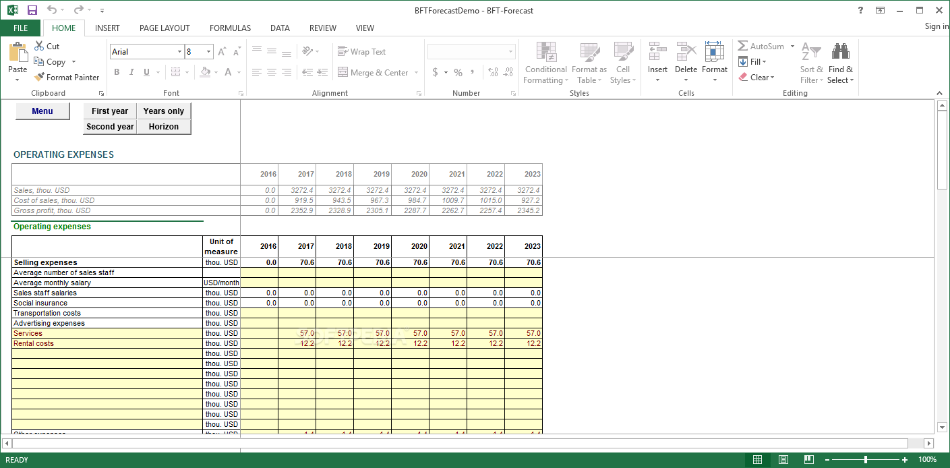Switch to the REVIEW tab
Screen dimensions: 950x468
(323, 28)
